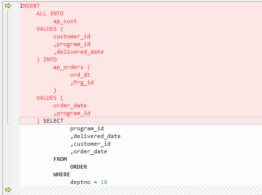Click the Prg_id column name

tap(83, 82)
